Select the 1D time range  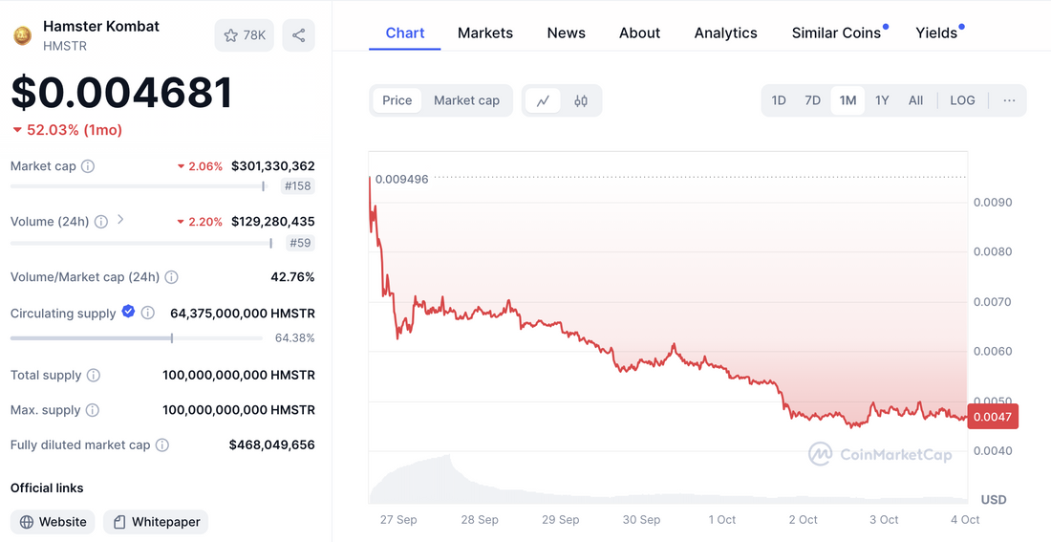(778, 100)
